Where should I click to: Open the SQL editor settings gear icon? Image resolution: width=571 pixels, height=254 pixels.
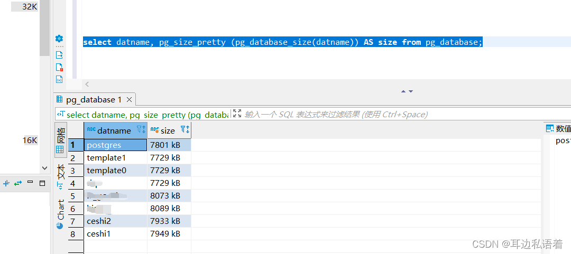pos(59,39)
